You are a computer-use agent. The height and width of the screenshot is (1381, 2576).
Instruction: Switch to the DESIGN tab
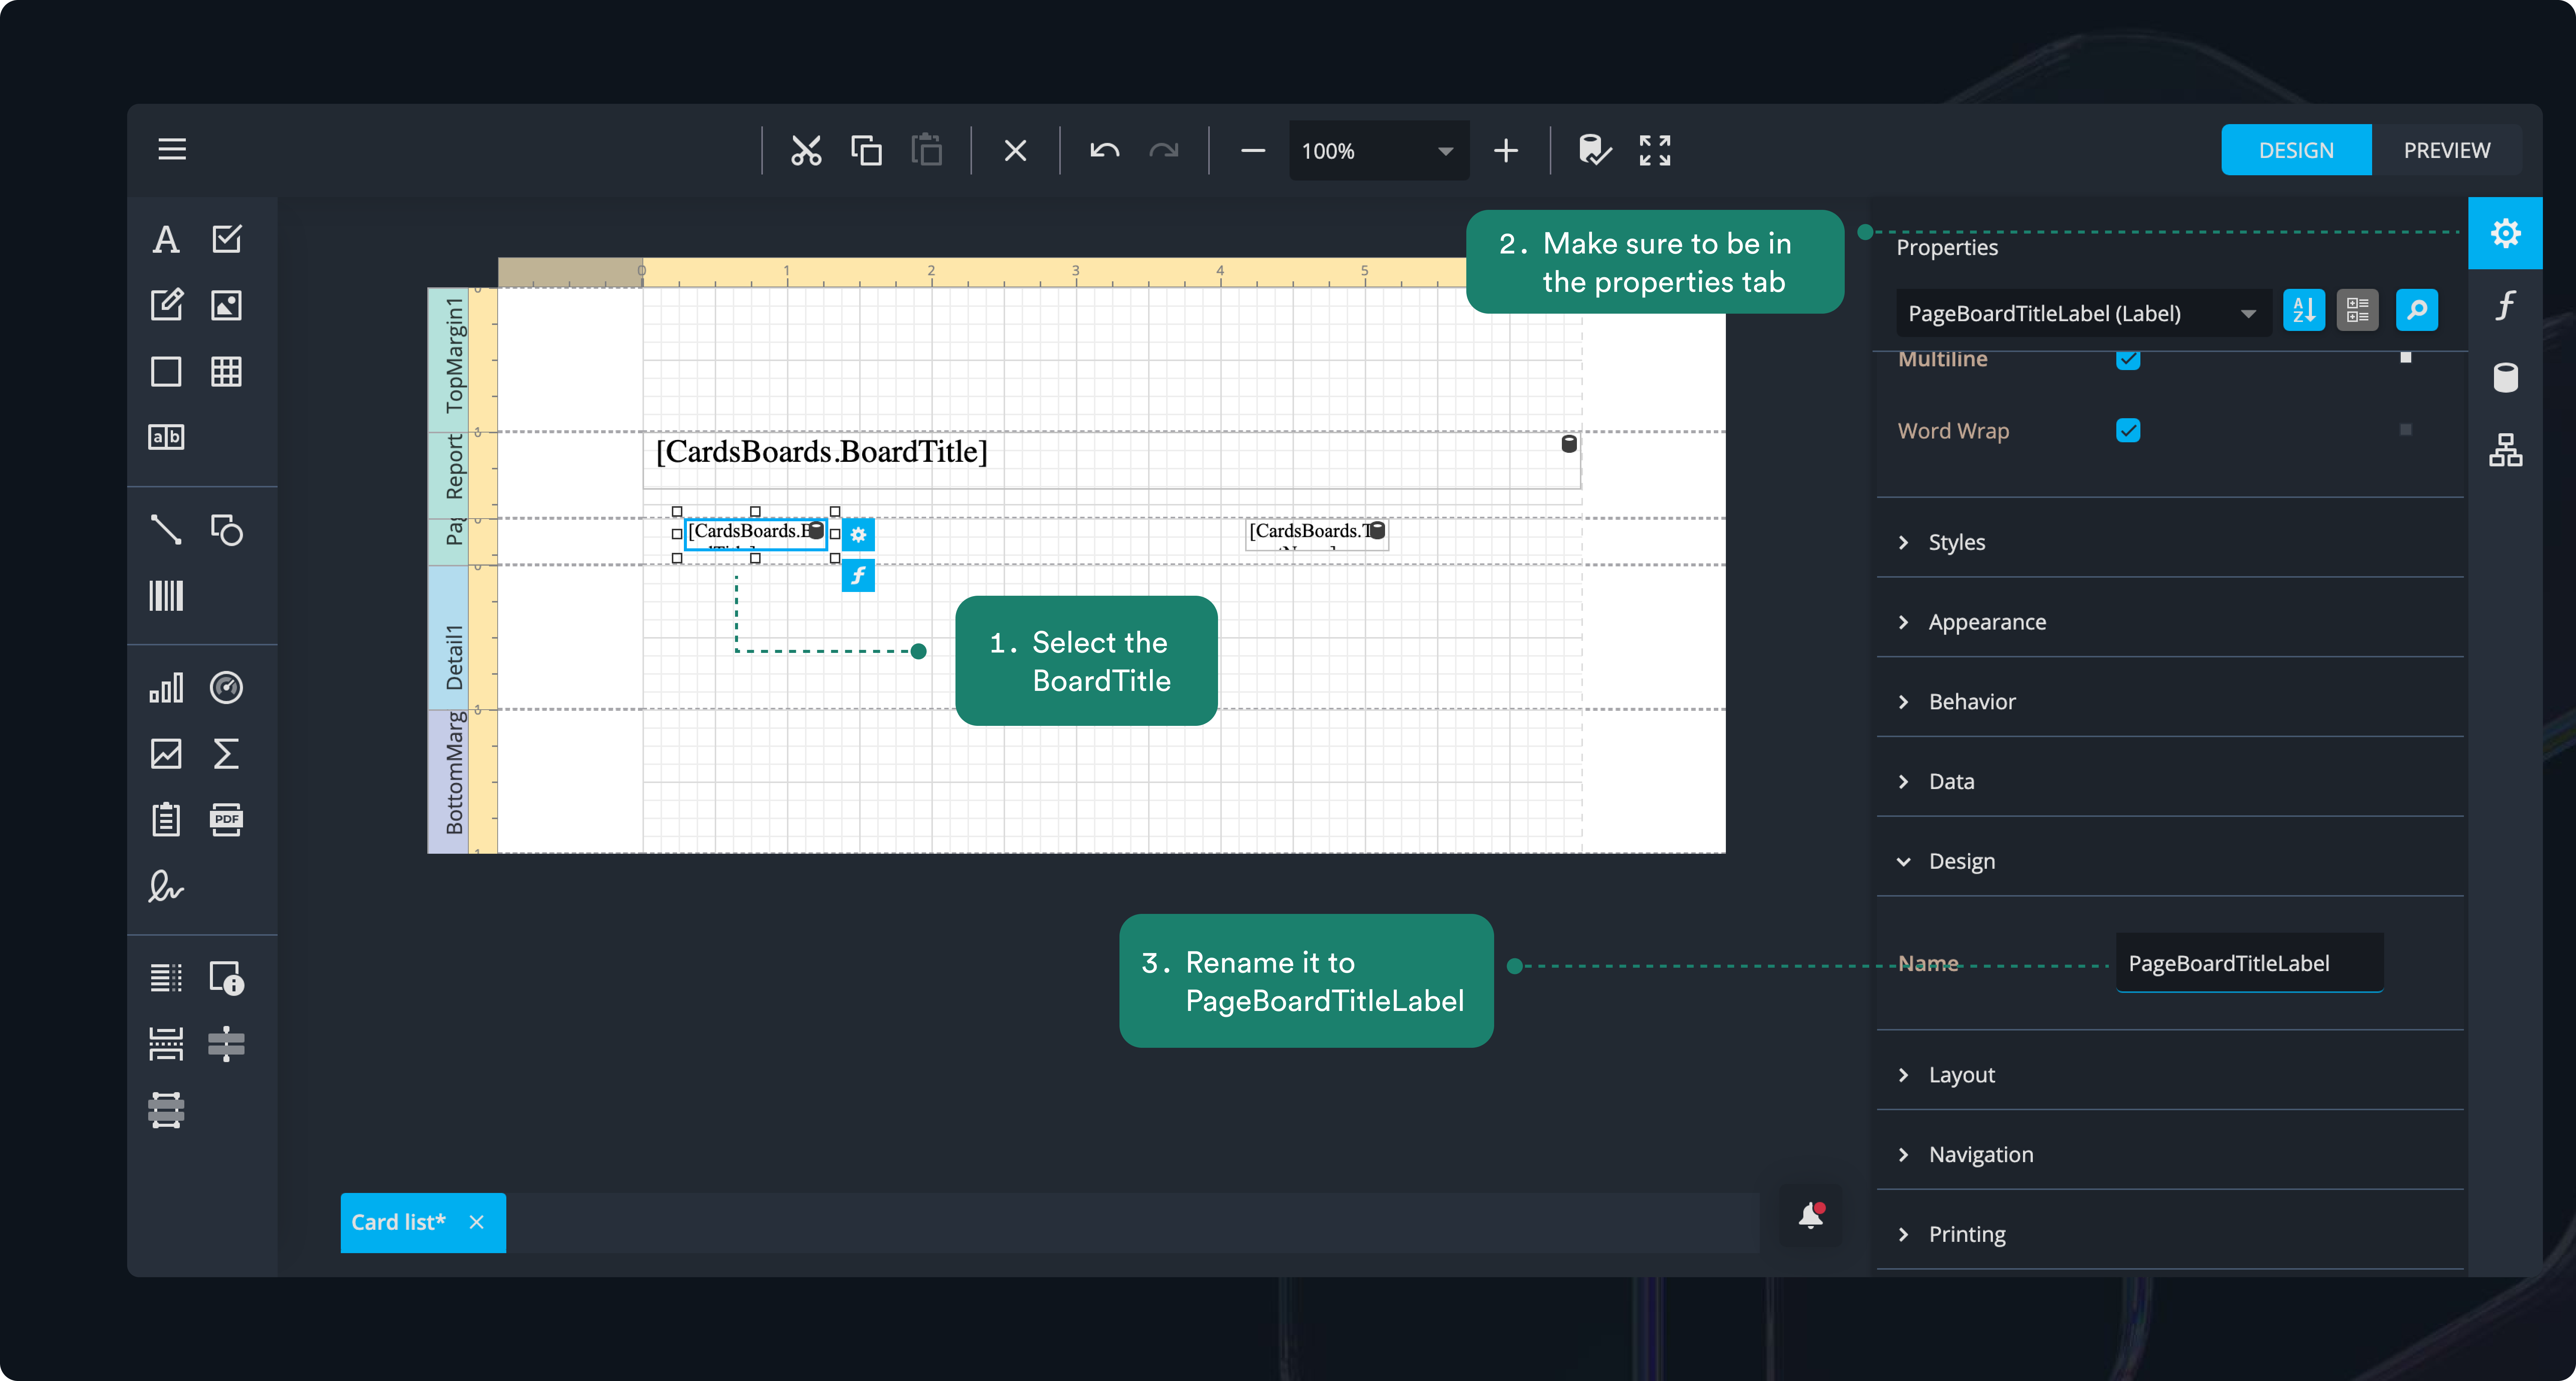[x=2296, y=150]
